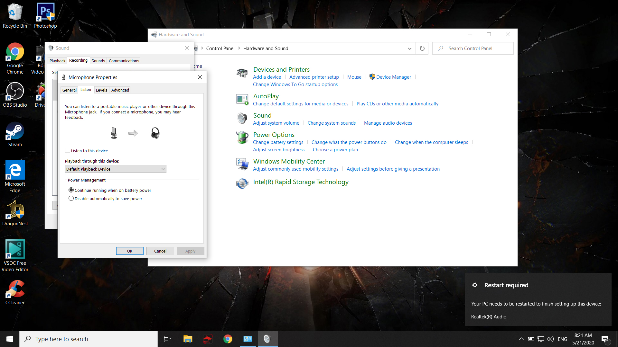The width and height of the screenshot is (618, 347).
Task: Switch to the Sound taskbar button
Action: (x=267, y=339)
